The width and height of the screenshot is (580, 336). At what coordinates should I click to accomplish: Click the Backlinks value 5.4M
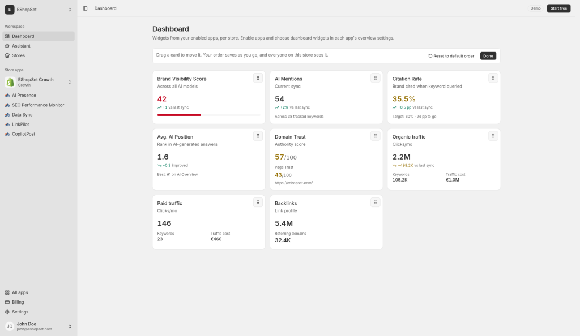(x=284, y=223)
